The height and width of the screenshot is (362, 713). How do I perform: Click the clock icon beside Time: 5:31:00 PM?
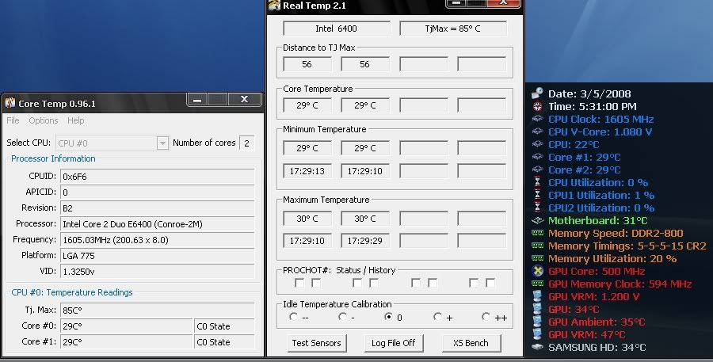537,106
